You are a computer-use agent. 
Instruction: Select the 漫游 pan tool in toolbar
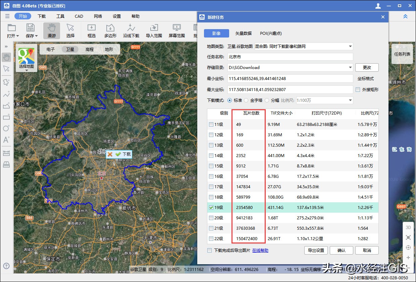(x=51, y=30)
